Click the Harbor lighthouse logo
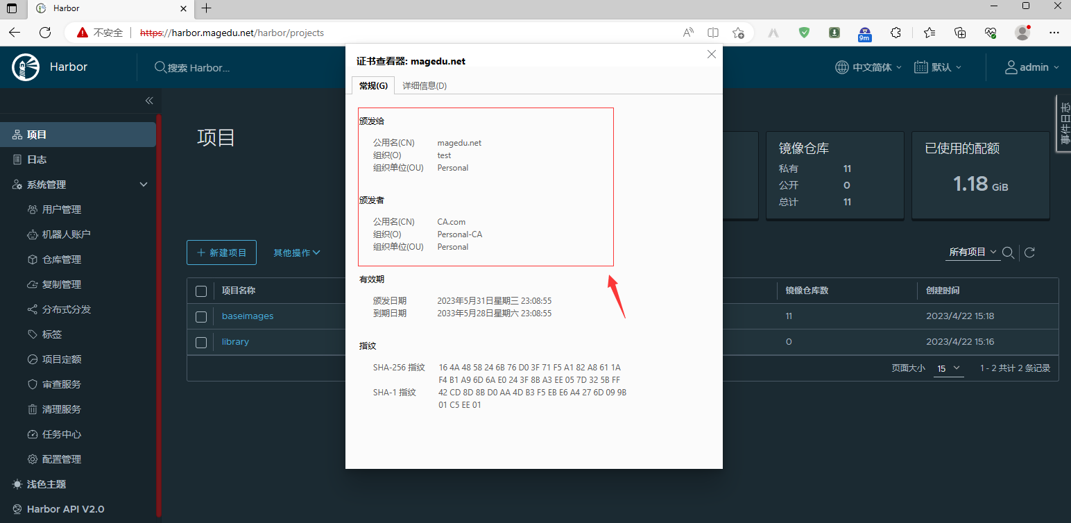Viewport: 1071px width, 523px height. (x=26, y=67)
